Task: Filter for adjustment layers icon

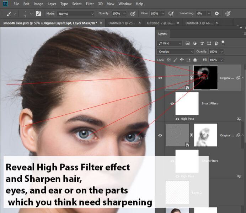Action: click(195, 43)
